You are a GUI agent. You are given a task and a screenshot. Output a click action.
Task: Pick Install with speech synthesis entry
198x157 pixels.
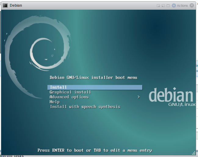[x=85, y=107]
